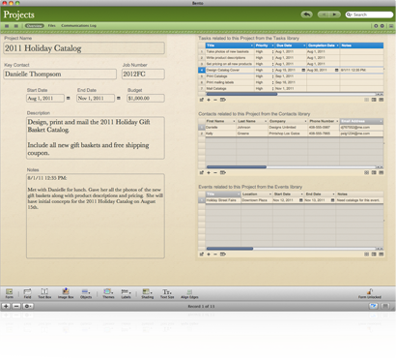Open the Form tool in the bottom toolbar
The height and width of the screenshot is (358, 396).
tap(10, 293)
